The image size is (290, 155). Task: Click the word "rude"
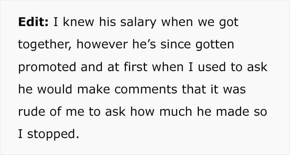(31, 112)
